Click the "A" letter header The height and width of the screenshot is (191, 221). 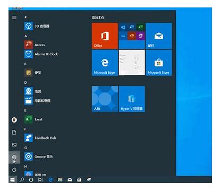pos(25,36)
